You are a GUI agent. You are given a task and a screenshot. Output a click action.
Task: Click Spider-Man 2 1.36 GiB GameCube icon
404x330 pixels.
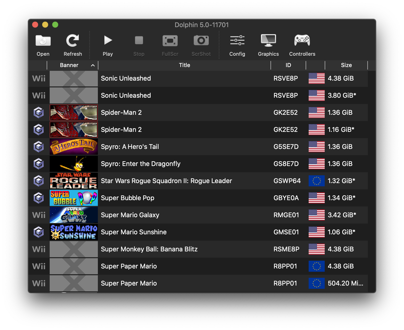[x=39, y=113]
